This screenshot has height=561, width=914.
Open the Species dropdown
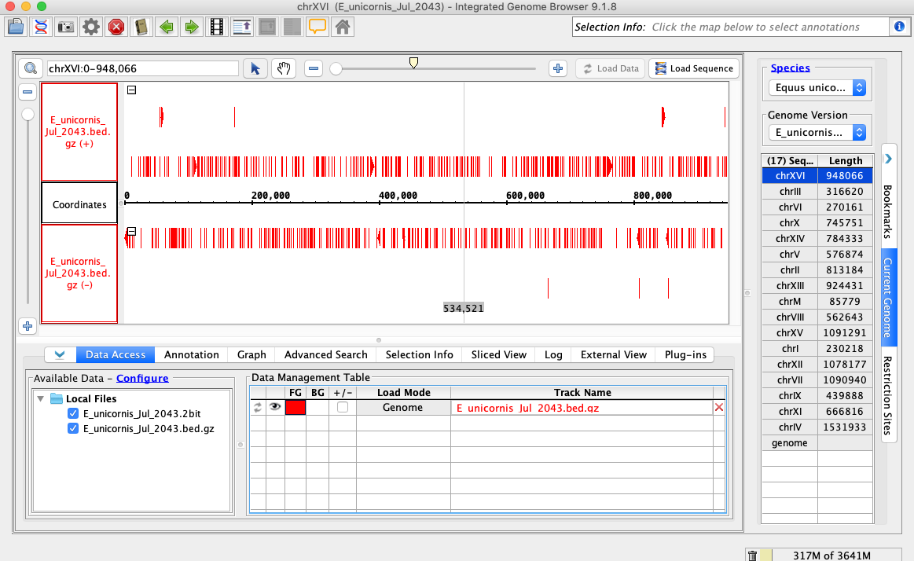coord(817,87)
